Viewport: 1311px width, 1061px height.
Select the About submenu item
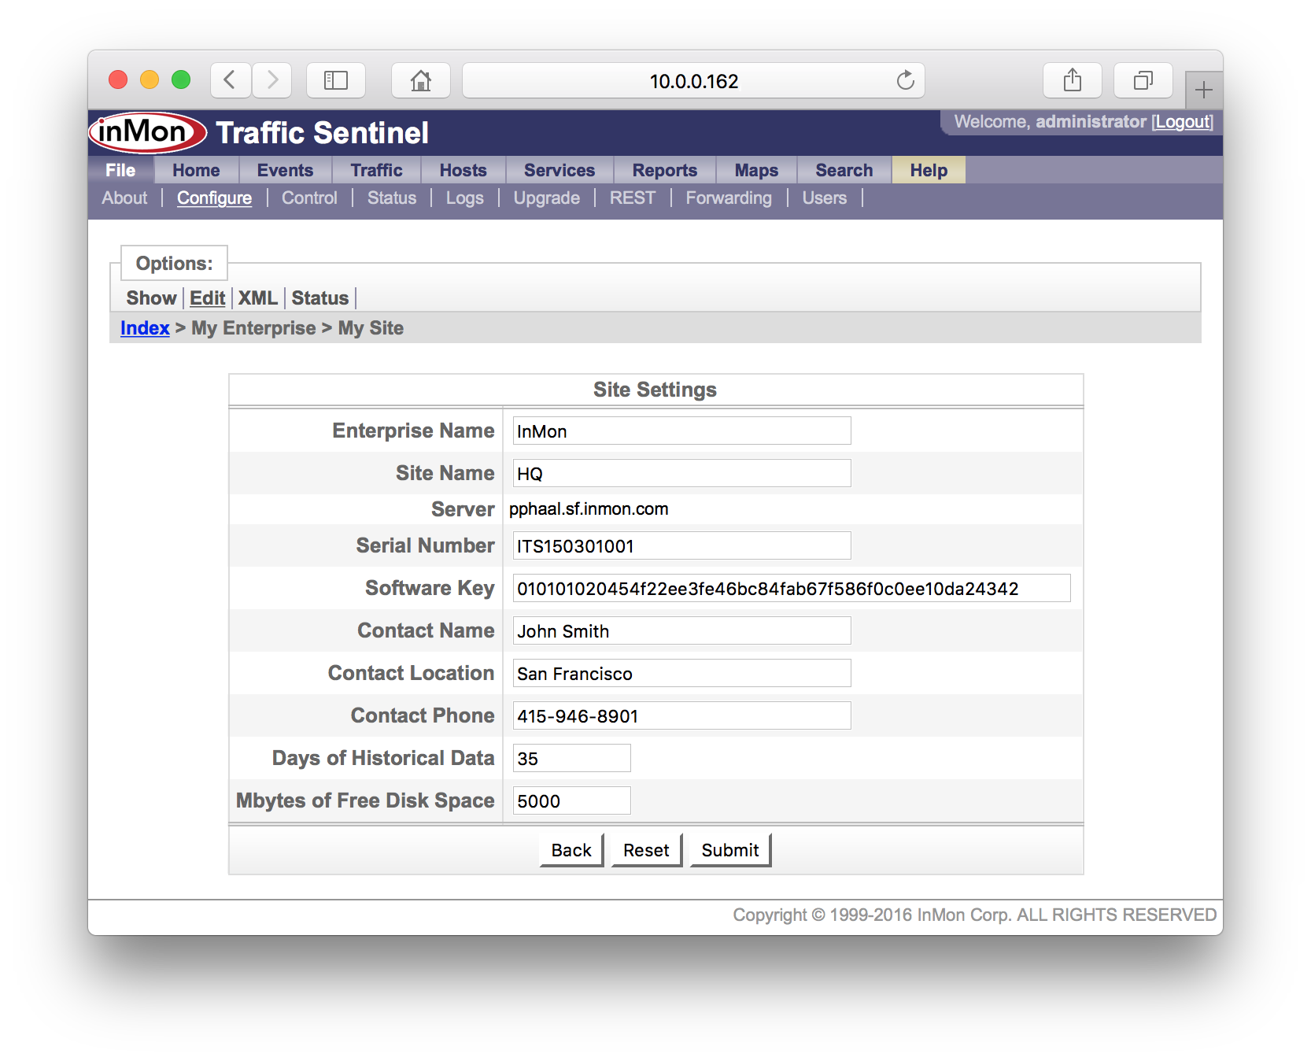pos(124,198)
